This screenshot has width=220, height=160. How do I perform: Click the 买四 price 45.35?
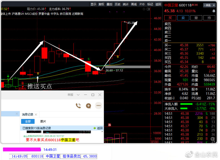coord(184,58)
